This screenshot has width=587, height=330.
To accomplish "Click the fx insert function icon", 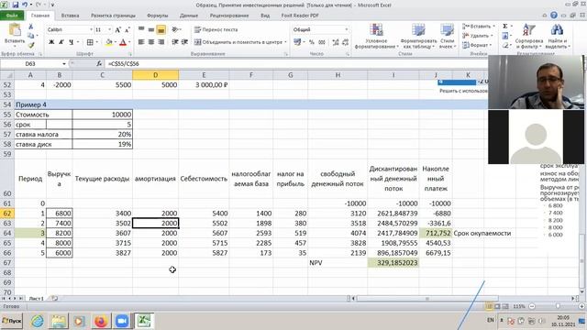I will (x=99, y=63).
